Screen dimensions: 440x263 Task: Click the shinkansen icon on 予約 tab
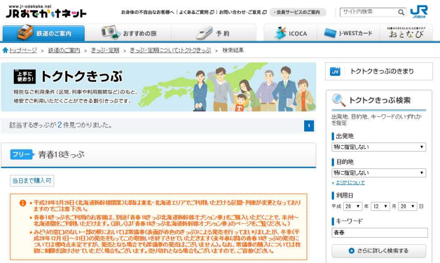(x=204, y=32)
